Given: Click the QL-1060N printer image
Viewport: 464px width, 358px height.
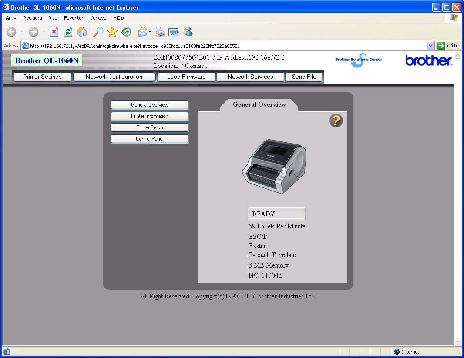Looking at the screenshot, I should [274, 167].
